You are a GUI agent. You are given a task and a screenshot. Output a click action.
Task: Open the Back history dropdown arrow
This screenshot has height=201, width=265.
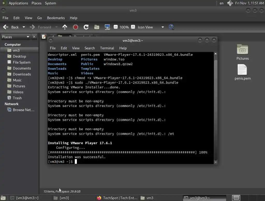click(x=24, y=27)
